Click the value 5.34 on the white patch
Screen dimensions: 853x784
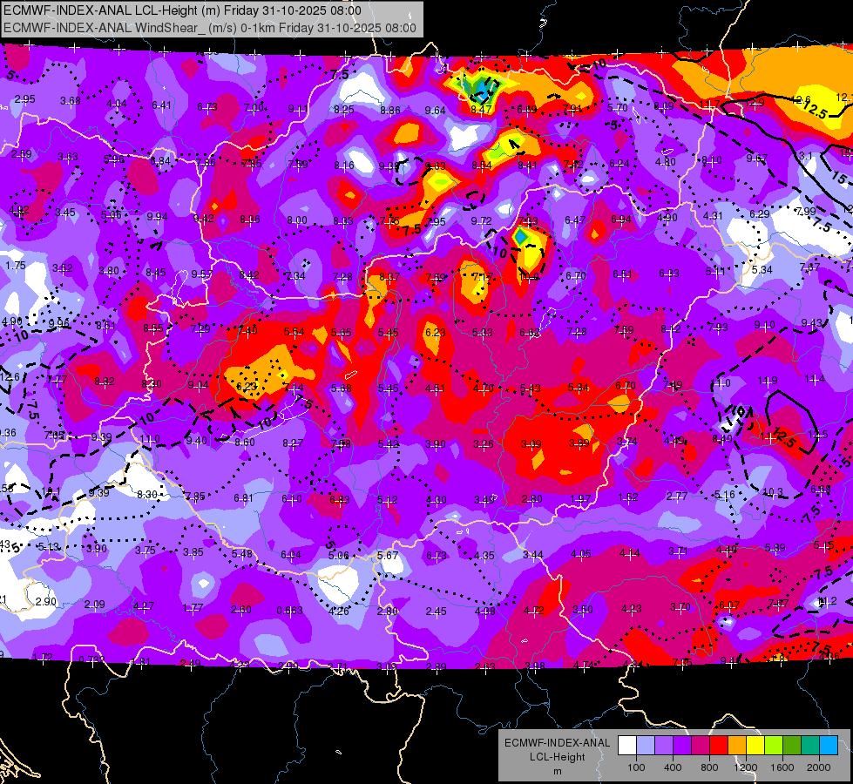point(762,269)
